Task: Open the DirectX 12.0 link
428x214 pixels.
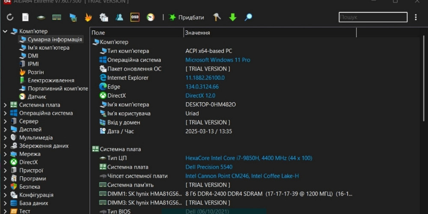Action: point(200,95)
